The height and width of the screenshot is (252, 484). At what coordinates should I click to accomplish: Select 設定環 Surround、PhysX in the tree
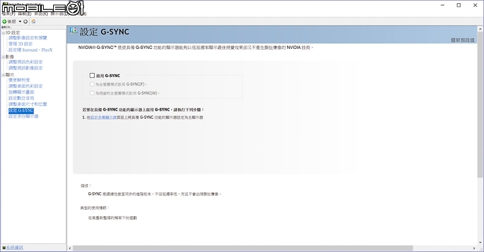[30, 50]
